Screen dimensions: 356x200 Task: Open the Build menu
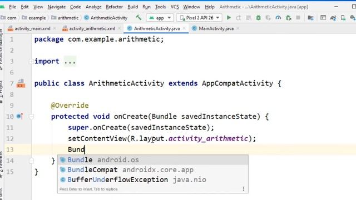[x=132, y=7]
